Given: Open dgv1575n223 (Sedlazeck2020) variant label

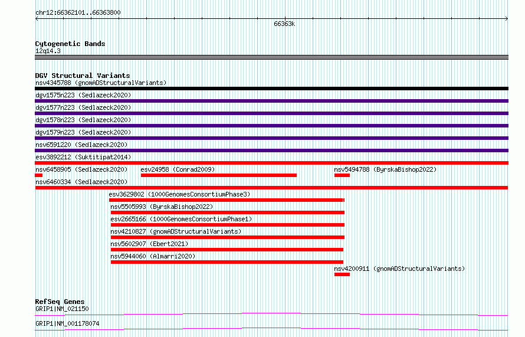Looking at the screenshot, I should pyautogui.click(x=83, y=95).
